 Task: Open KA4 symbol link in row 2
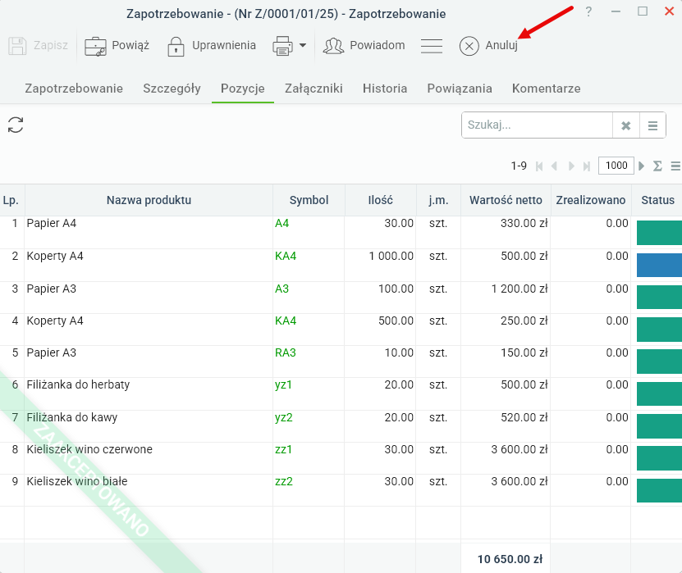click(286, 256)
